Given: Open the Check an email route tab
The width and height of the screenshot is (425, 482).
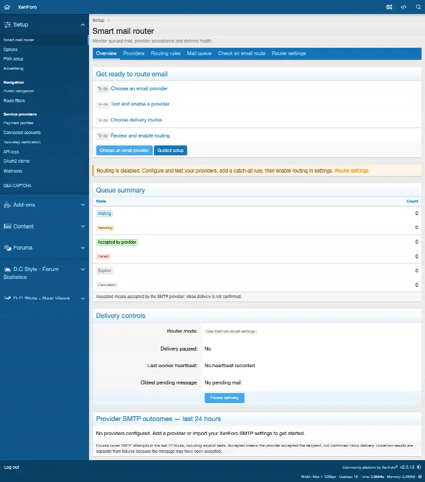Looking at the screenshot, I should [x=242, y=54].
